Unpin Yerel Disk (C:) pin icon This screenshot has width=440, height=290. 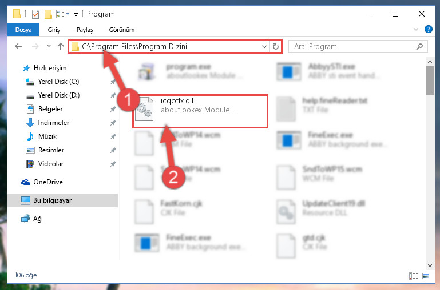tap(113, 82)
